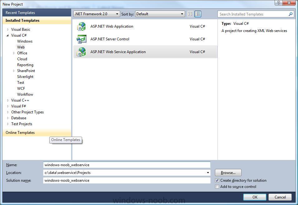Click the ASP.NET Web Application template icon
This screenshot has height=205, width=298.
[x=81, y=26]
